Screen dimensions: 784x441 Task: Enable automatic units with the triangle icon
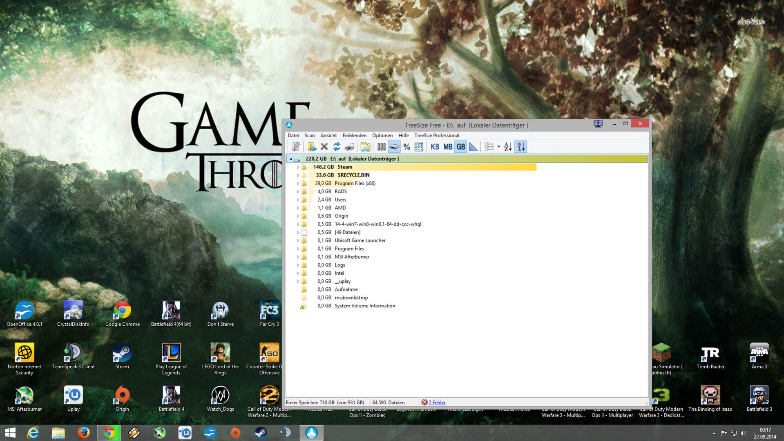coord(473,147)
